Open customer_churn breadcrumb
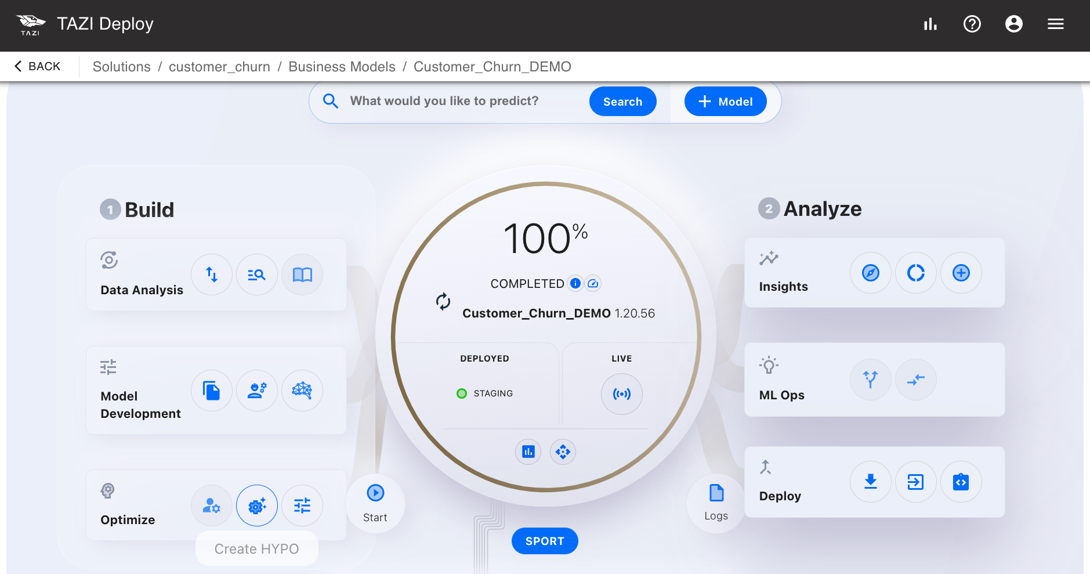The width and height of the screenshot is (1090, 574). tap(219, 67)
